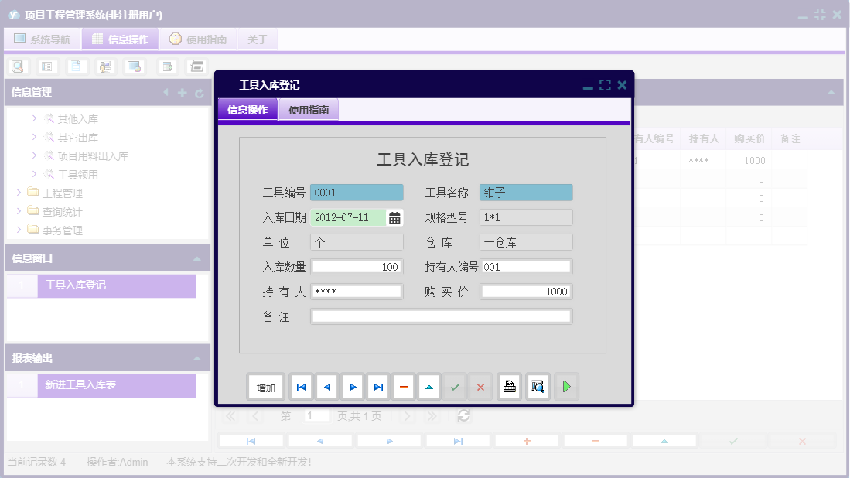Delete current record with the red minus icon
Image resolution: width=850 pixels, height=478 pixels.
(404, 386)
